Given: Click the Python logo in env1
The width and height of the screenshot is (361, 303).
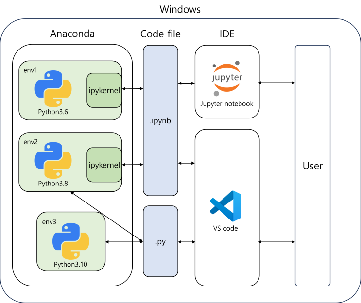Looking at the screenshot, I should [53, 88].
